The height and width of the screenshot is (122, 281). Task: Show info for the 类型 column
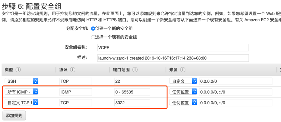18,70
